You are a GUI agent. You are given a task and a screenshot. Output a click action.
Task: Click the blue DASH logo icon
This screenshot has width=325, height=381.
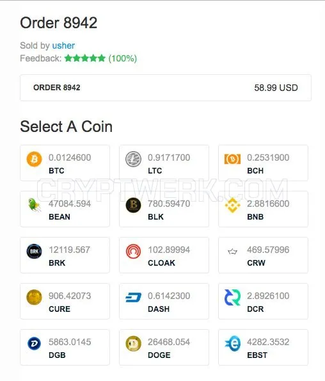133,297
